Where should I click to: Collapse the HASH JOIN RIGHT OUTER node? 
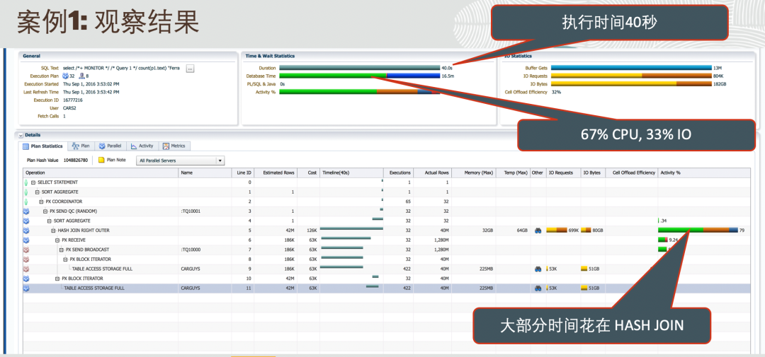[52, 230]
